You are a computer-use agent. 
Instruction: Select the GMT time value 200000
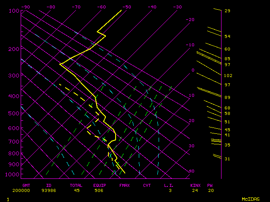[x=29, y=190]
